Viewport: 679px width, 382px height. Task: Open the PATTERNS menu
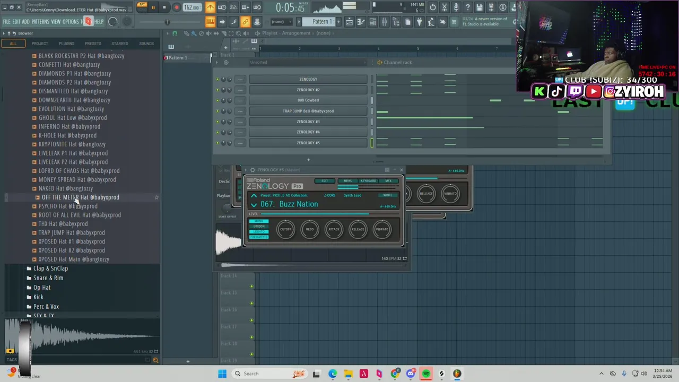[x=40, y=22]
